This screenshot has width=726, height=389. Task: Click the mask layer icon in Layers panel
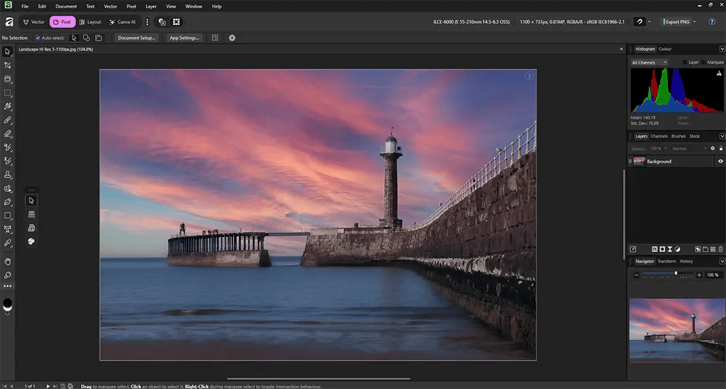pyautogui.click(x=662, y=249)
